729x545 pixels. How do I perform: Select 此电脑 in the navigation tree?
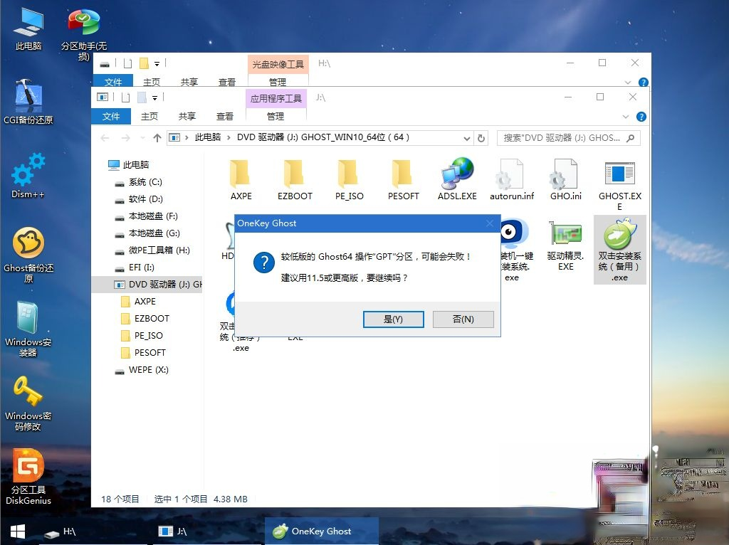pyautogui.click(x=136, y=164)
